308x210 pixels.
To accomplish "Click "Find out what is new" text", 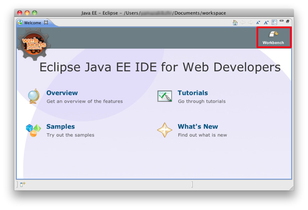I will coord(202,135).
